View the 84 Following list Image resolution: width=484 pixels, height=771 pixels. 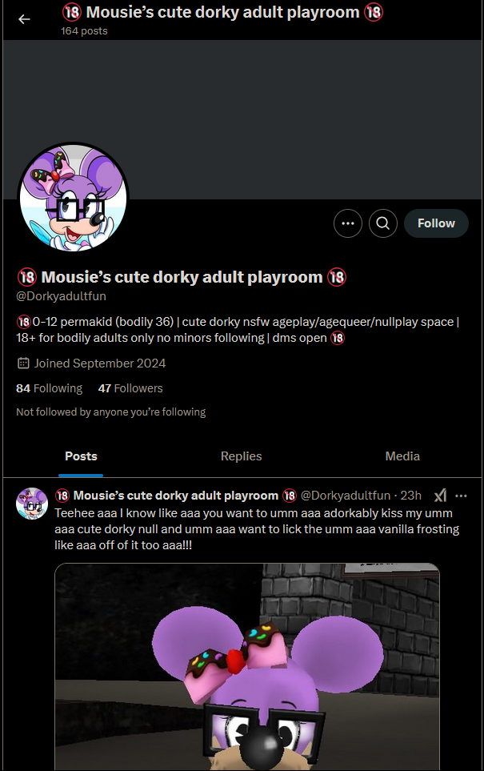click(49, 388)
